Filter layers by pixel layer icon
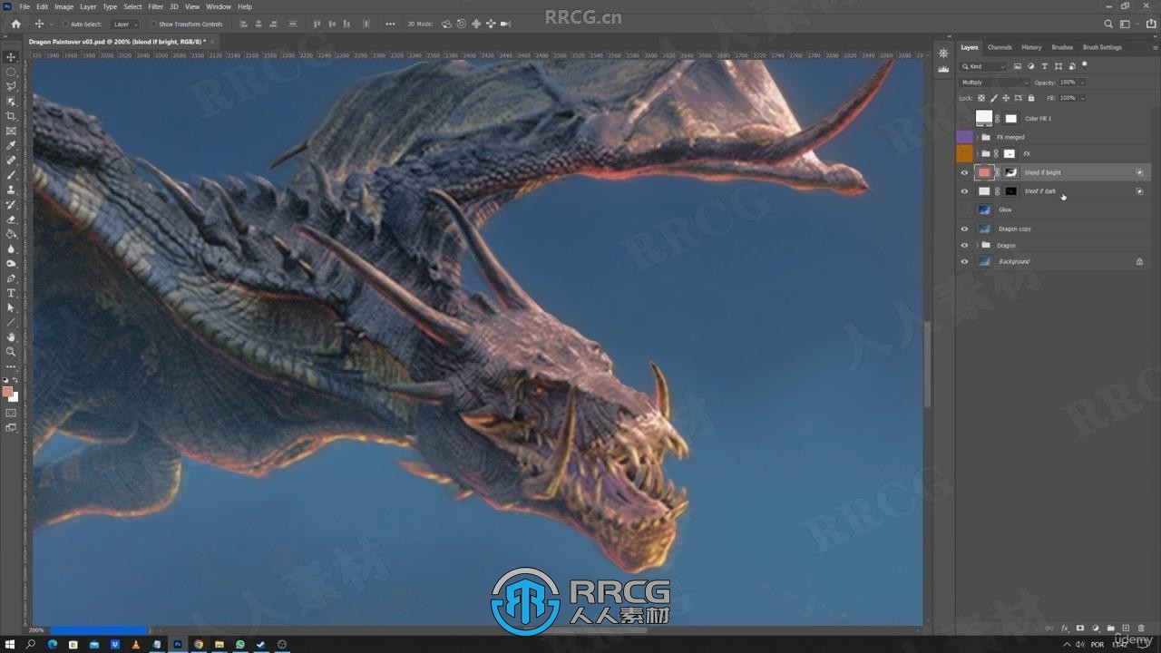 [1018, 66]
